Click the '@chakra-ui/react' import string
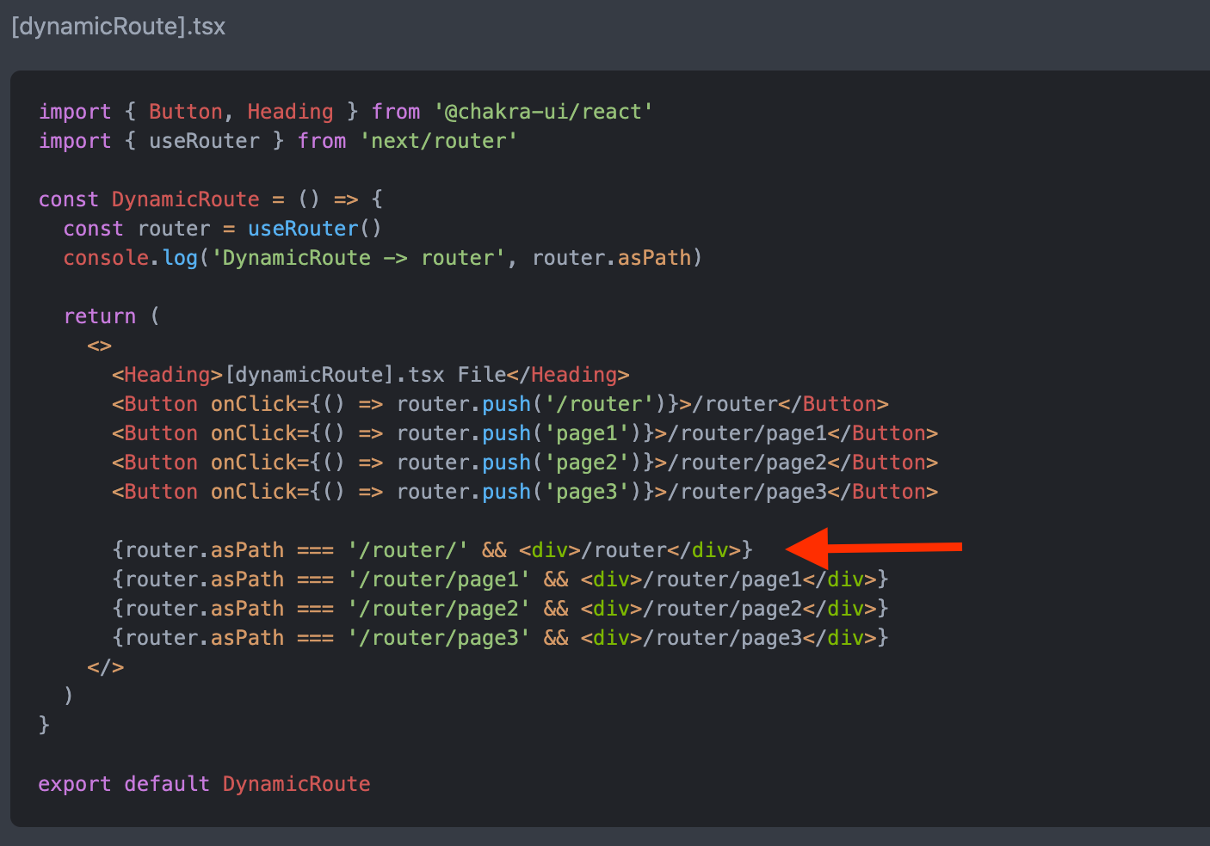This screenshot has height=846, width=1210. point(542,111)
